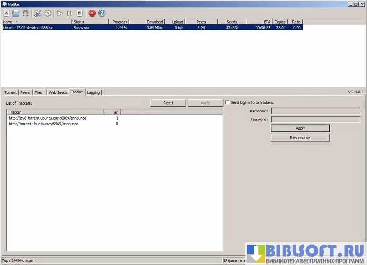Click the magnet link toolbar icon
This screenshot has height=265, width=367.
tap(25, 13)
